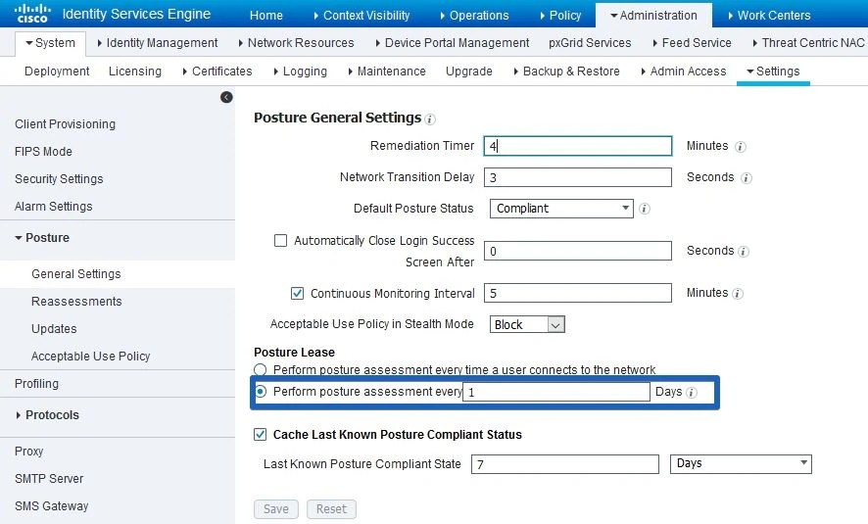Click the Settings tab

click(773, 71)
